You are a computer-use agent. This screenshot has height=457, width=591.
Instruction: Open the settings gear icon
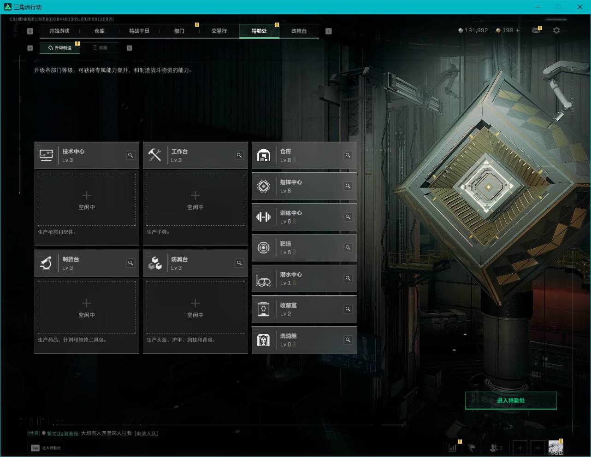coord(556,30)
